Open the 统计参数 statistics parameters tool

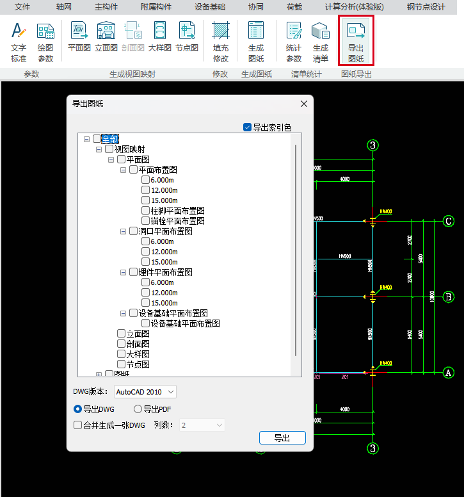(294, 42)
